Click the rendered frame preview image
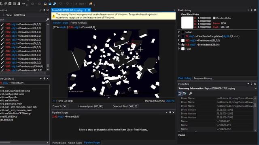The height and width of the screenshot is (145, 259). pyautogui.click(x=113, y=64)
